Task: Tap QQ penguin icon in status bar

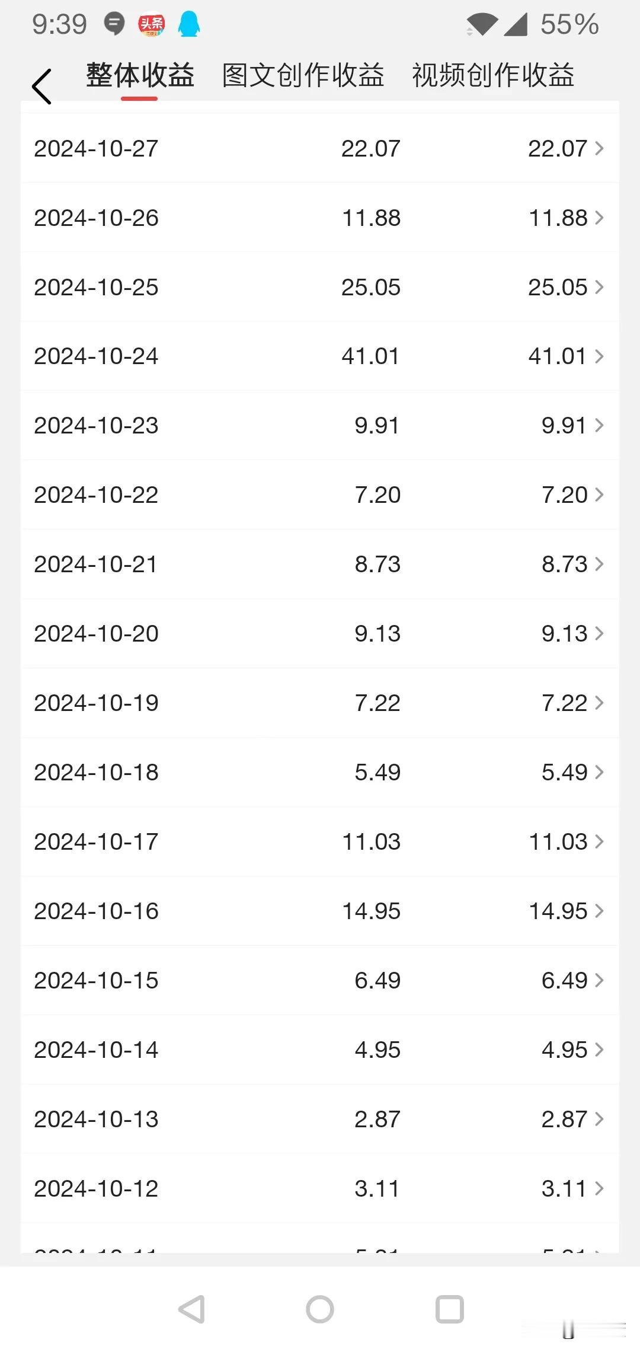Action: [190, 25]
